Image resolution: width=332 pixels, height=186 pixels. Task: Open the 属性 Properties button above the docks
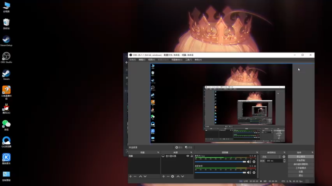coord(179,148)
